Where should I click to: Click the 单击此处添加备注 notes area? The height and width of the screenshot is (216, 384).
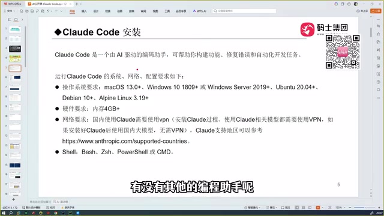(40, 202)
